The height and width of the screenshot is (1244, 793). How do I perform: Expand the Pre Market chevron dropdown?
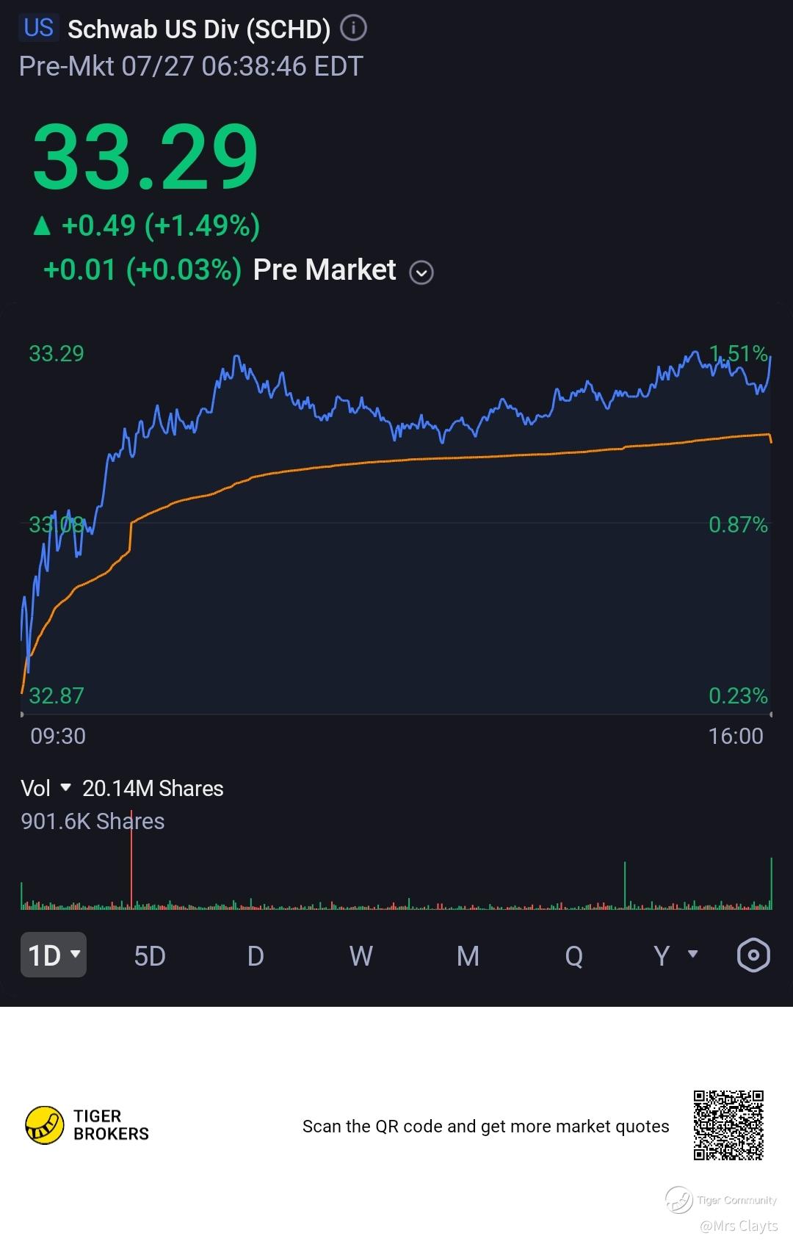click(x=421, y=272)
